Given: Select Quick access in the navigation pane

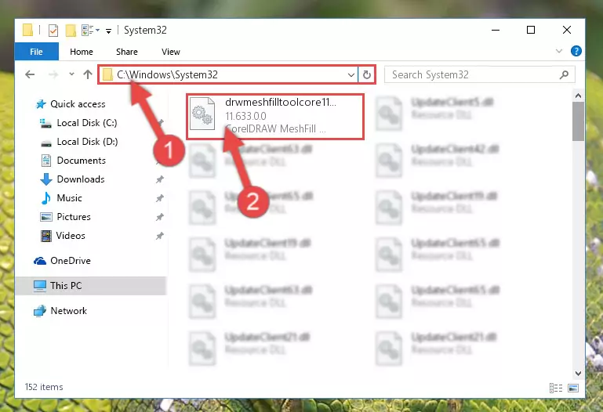Looking at the screenshot, I should [78, 104].
